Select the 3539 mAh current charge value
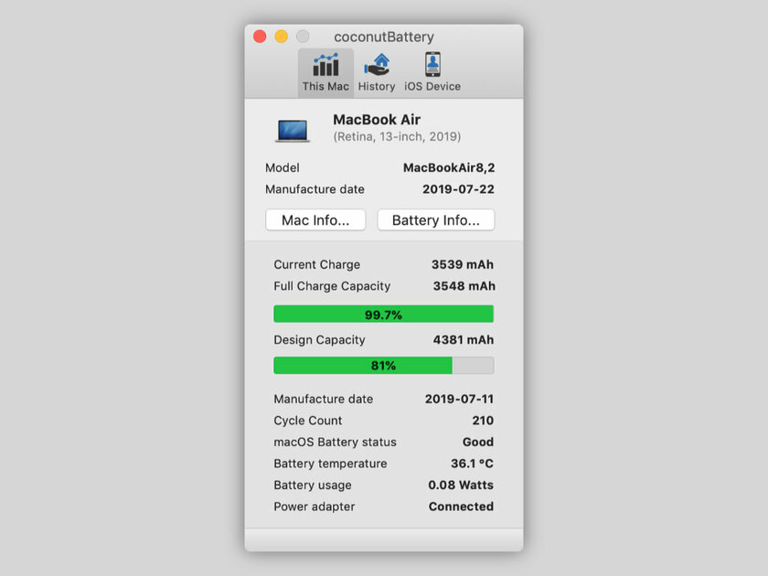The image size is (768, 576). [463, 264]
